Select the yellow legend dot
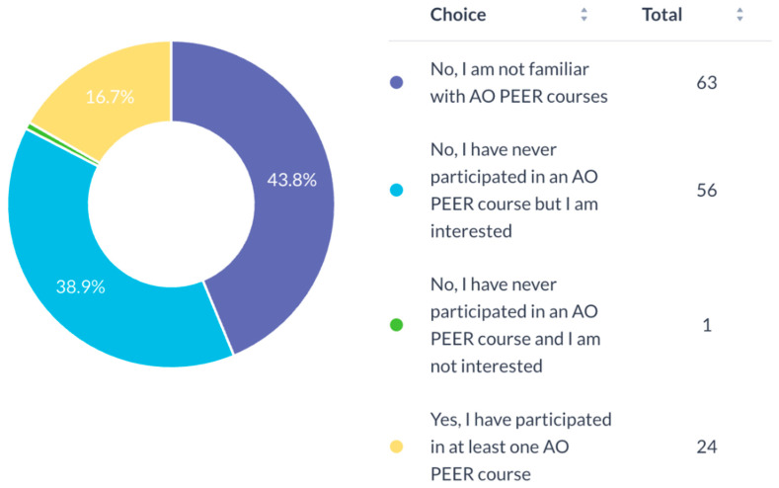The width and height of the screenshot is (779, 488). [397, 447]
